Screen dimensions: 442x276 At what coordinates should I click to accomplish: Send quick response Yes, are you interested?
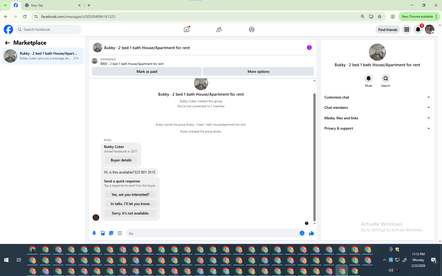coord(130,195)
